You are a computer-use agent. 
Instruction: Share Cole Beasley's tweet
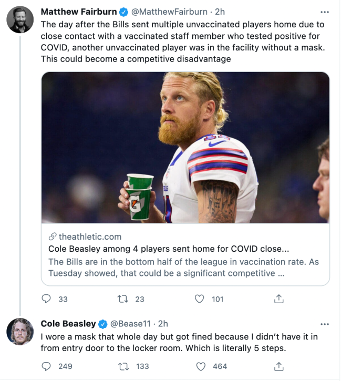(x=279, y=366)
